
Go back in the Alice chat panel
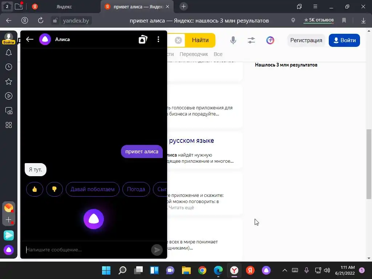click(x=30, y=39)
